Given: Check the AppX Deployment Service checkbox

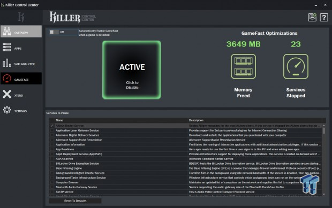Looking at the screenshot, I should pyautogui.click(x=52, y=154).
